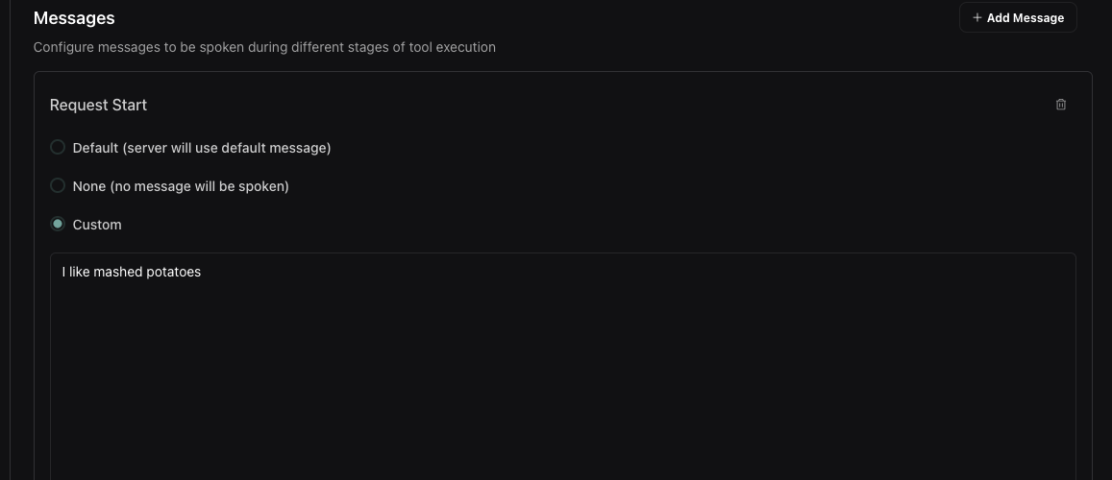Click the 'Add Message' text label
Viewport: 1112px width, 480px height.
click(x=1026, y=17)
